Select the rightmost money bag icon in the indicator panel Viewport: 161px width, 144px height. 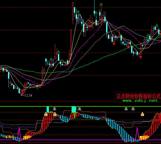pyautogui.click(x=142, y=114)
